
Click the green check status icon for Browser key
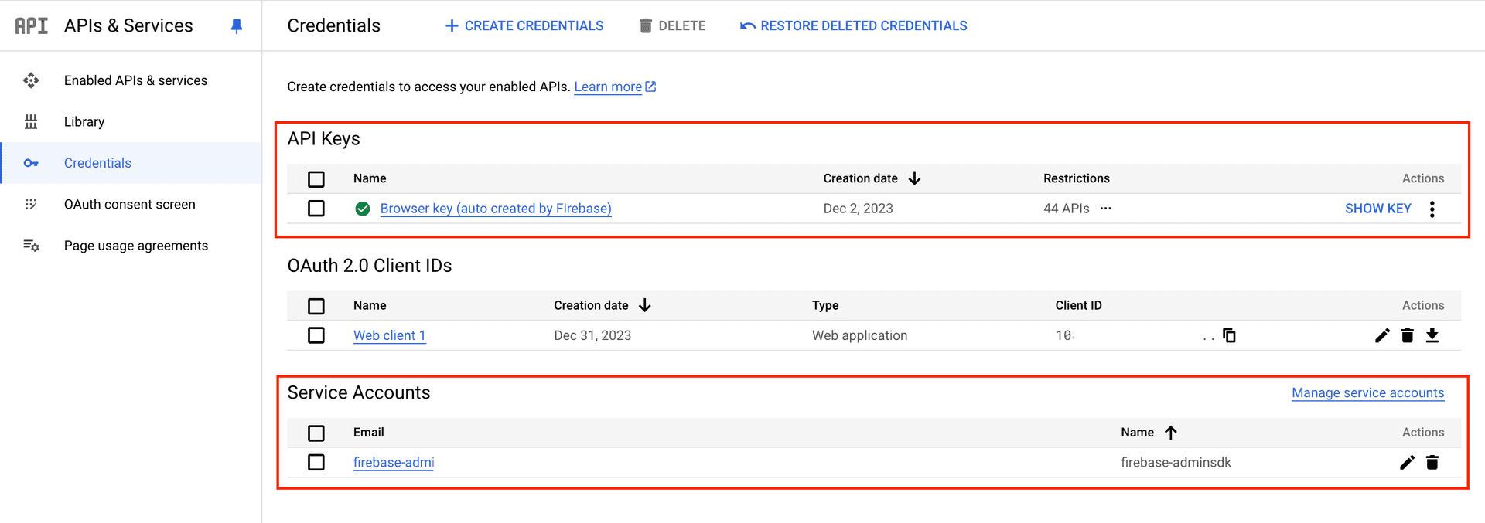coord(363,209)
